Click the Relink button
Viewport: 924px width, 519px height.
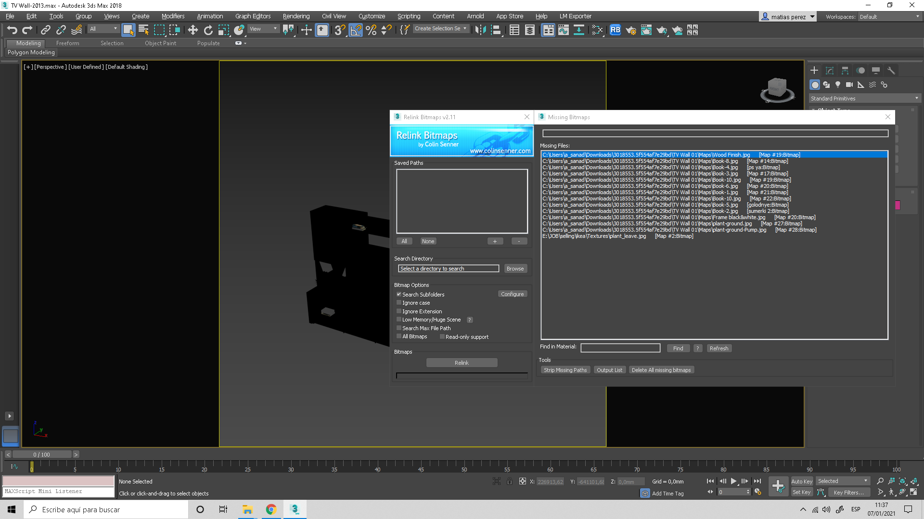tap(462, 363)
